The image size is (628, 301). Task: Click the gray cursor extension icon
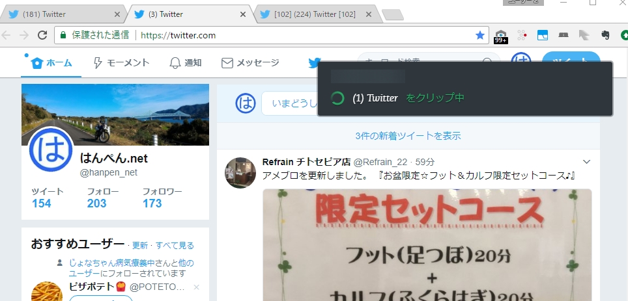coord(584,35)
